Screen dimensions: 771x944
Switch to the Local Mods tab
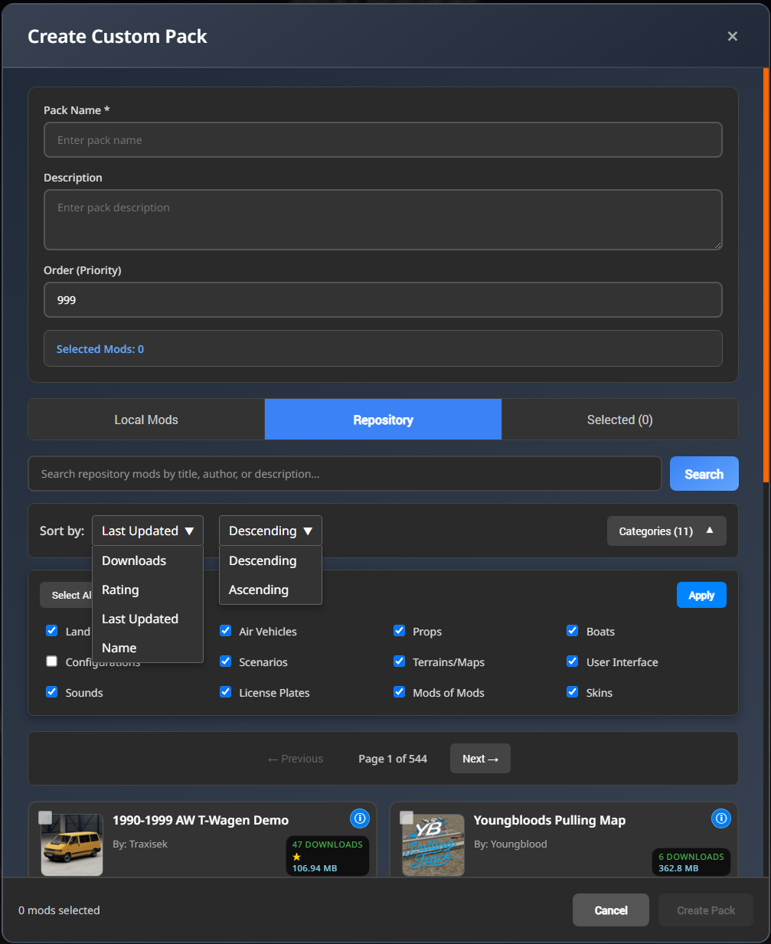pos(146,420)
